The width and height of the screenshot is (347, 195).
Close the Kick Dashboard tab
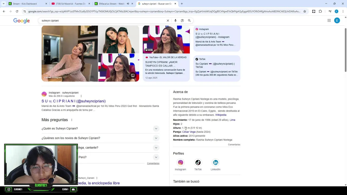tap(46, 4)
